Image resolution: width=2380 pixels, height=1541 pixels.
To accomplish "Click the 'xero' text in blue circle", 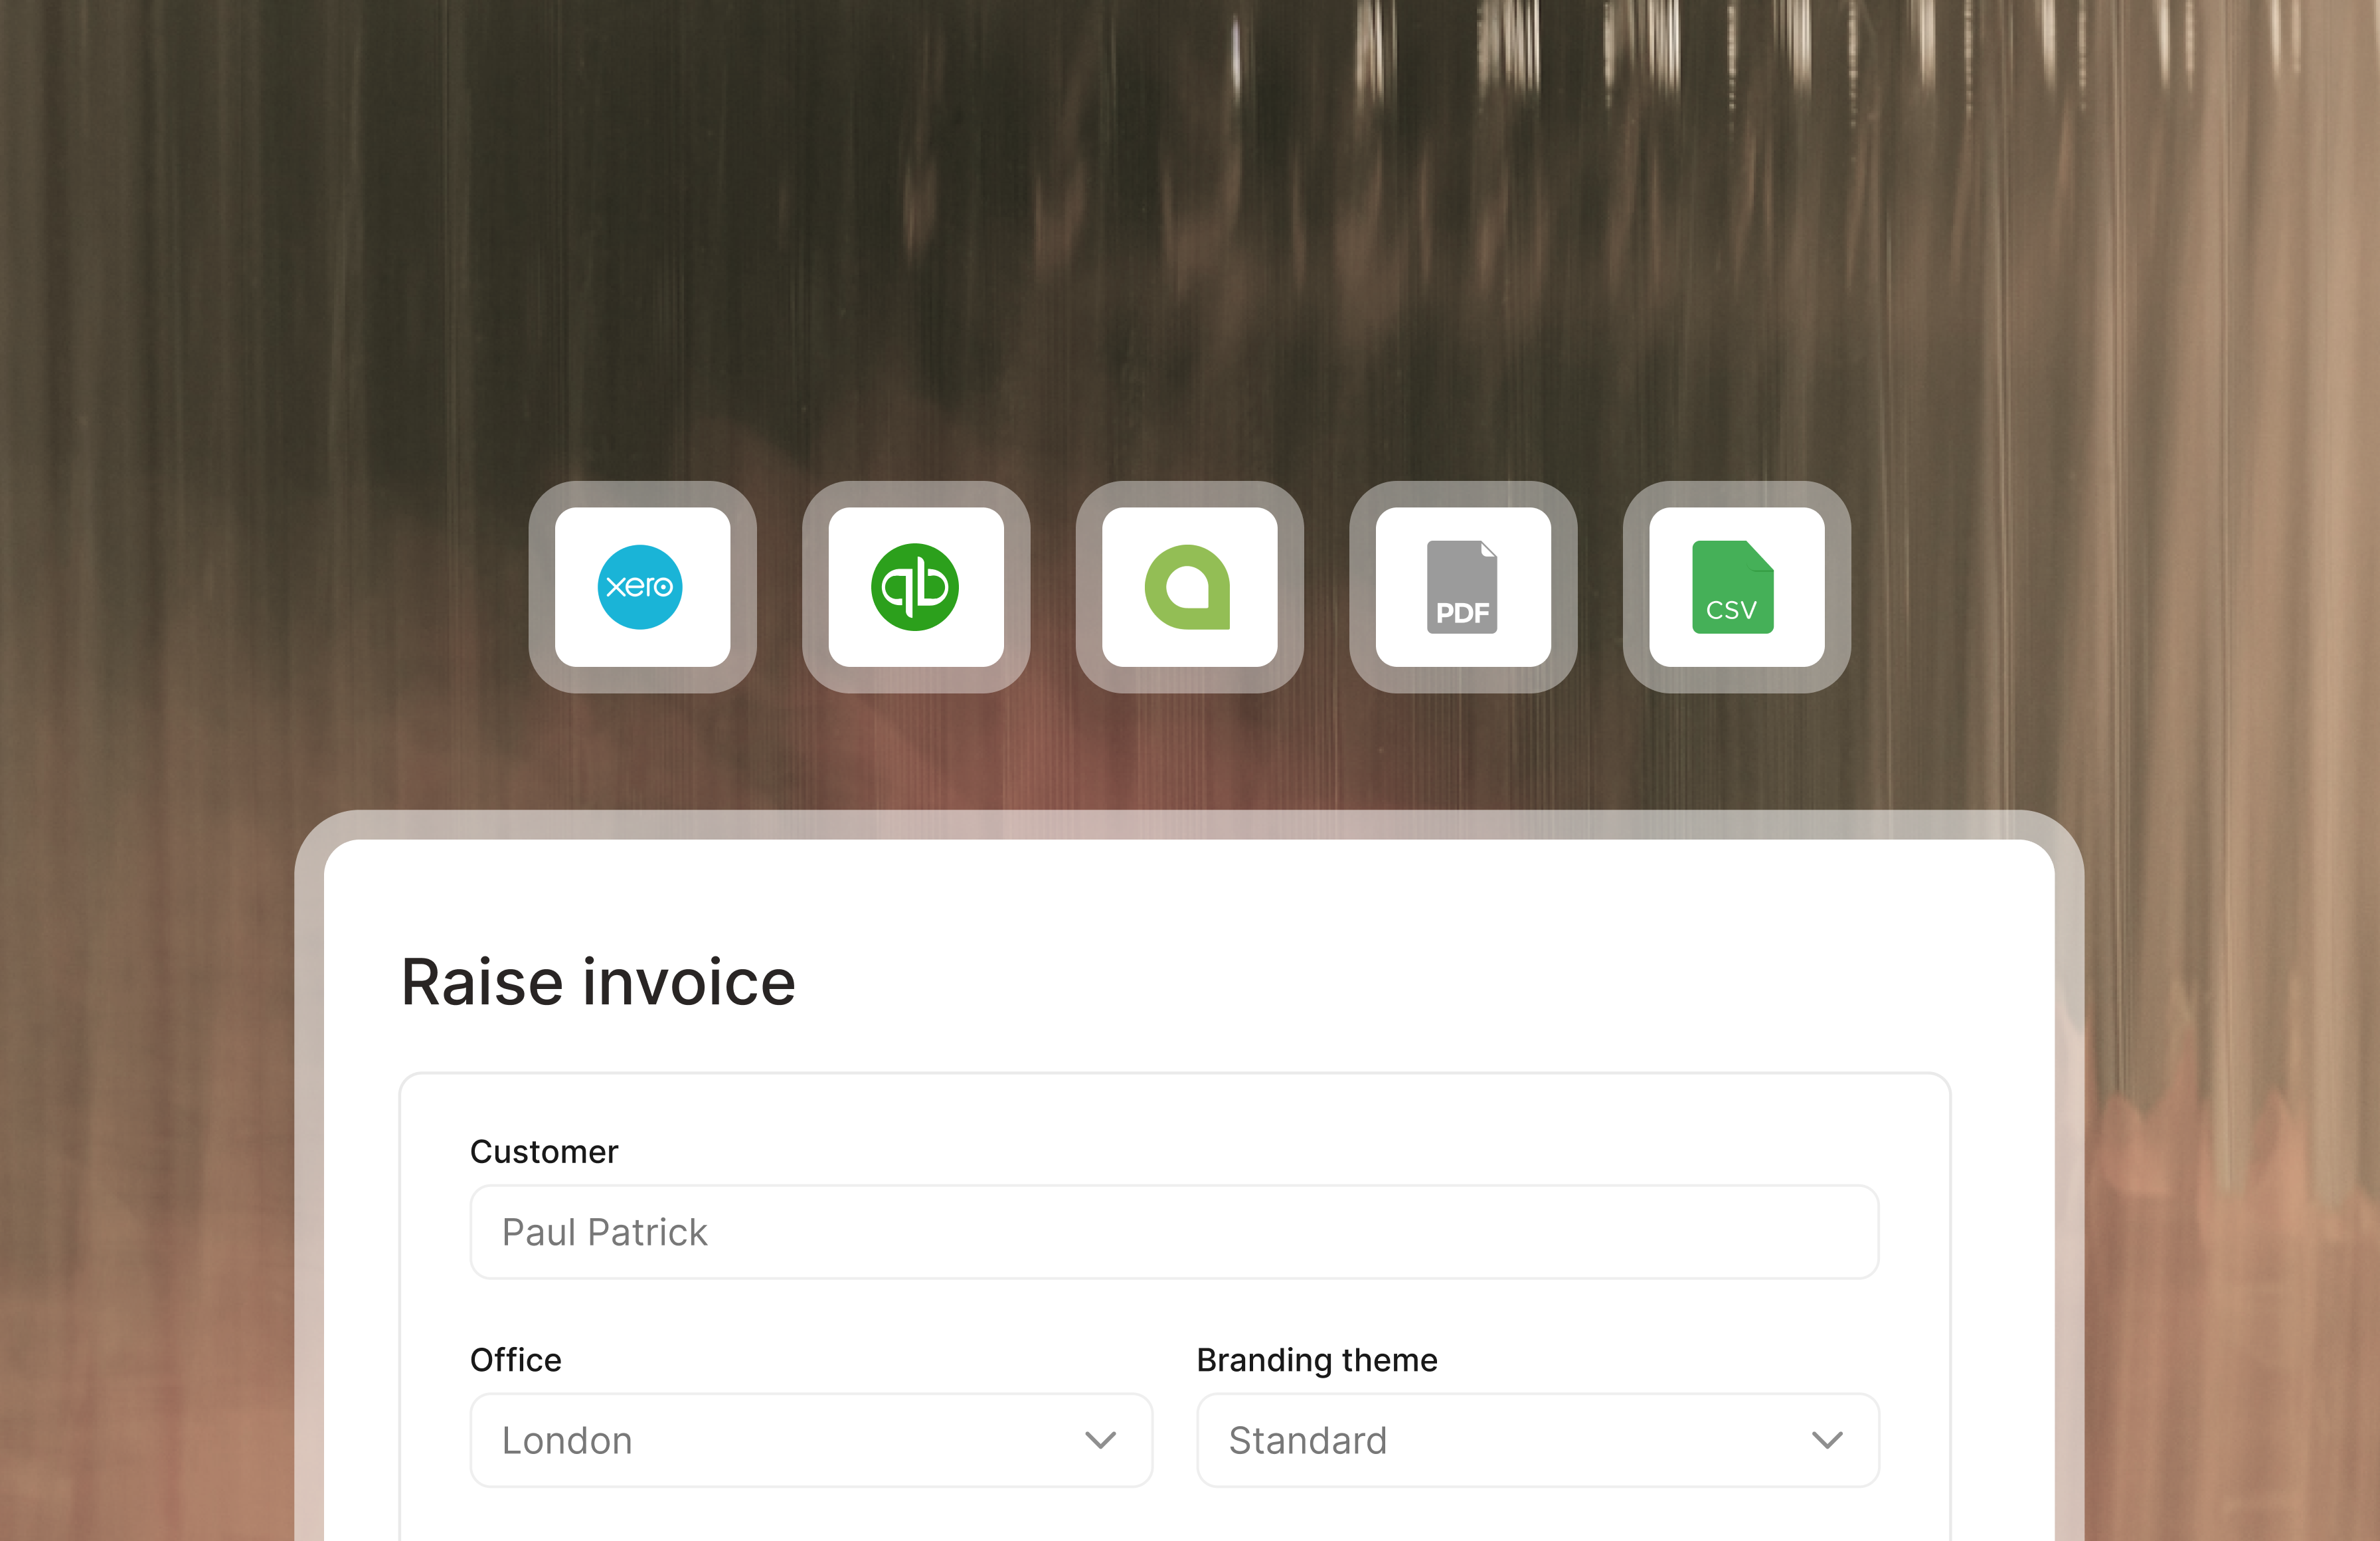I will coord(640,587).
